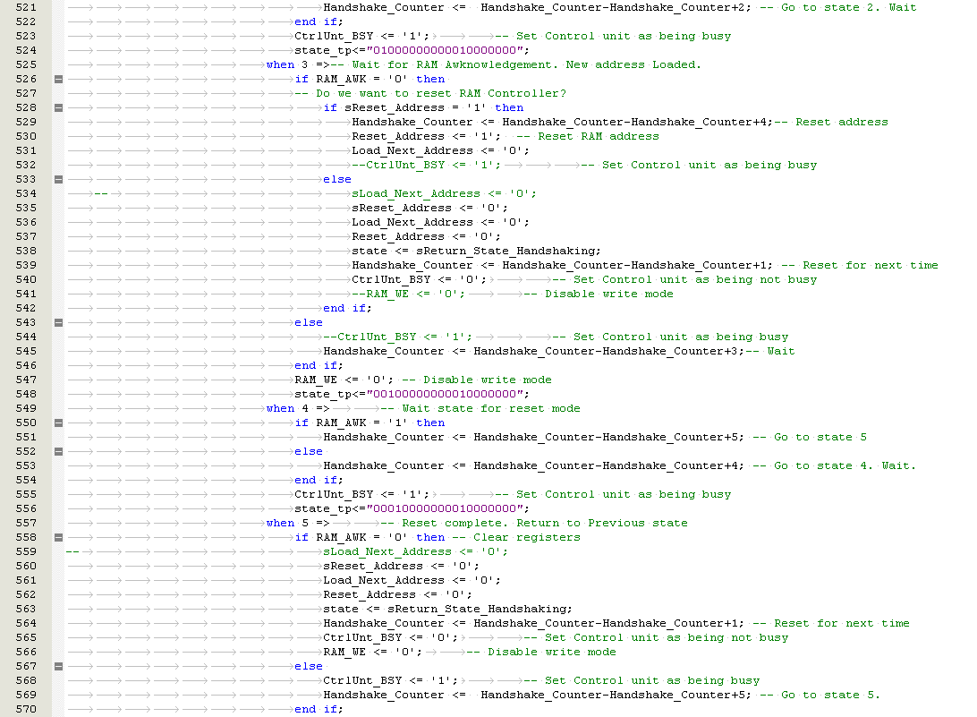Collapse the else block at line 533

tap(59, 179)
